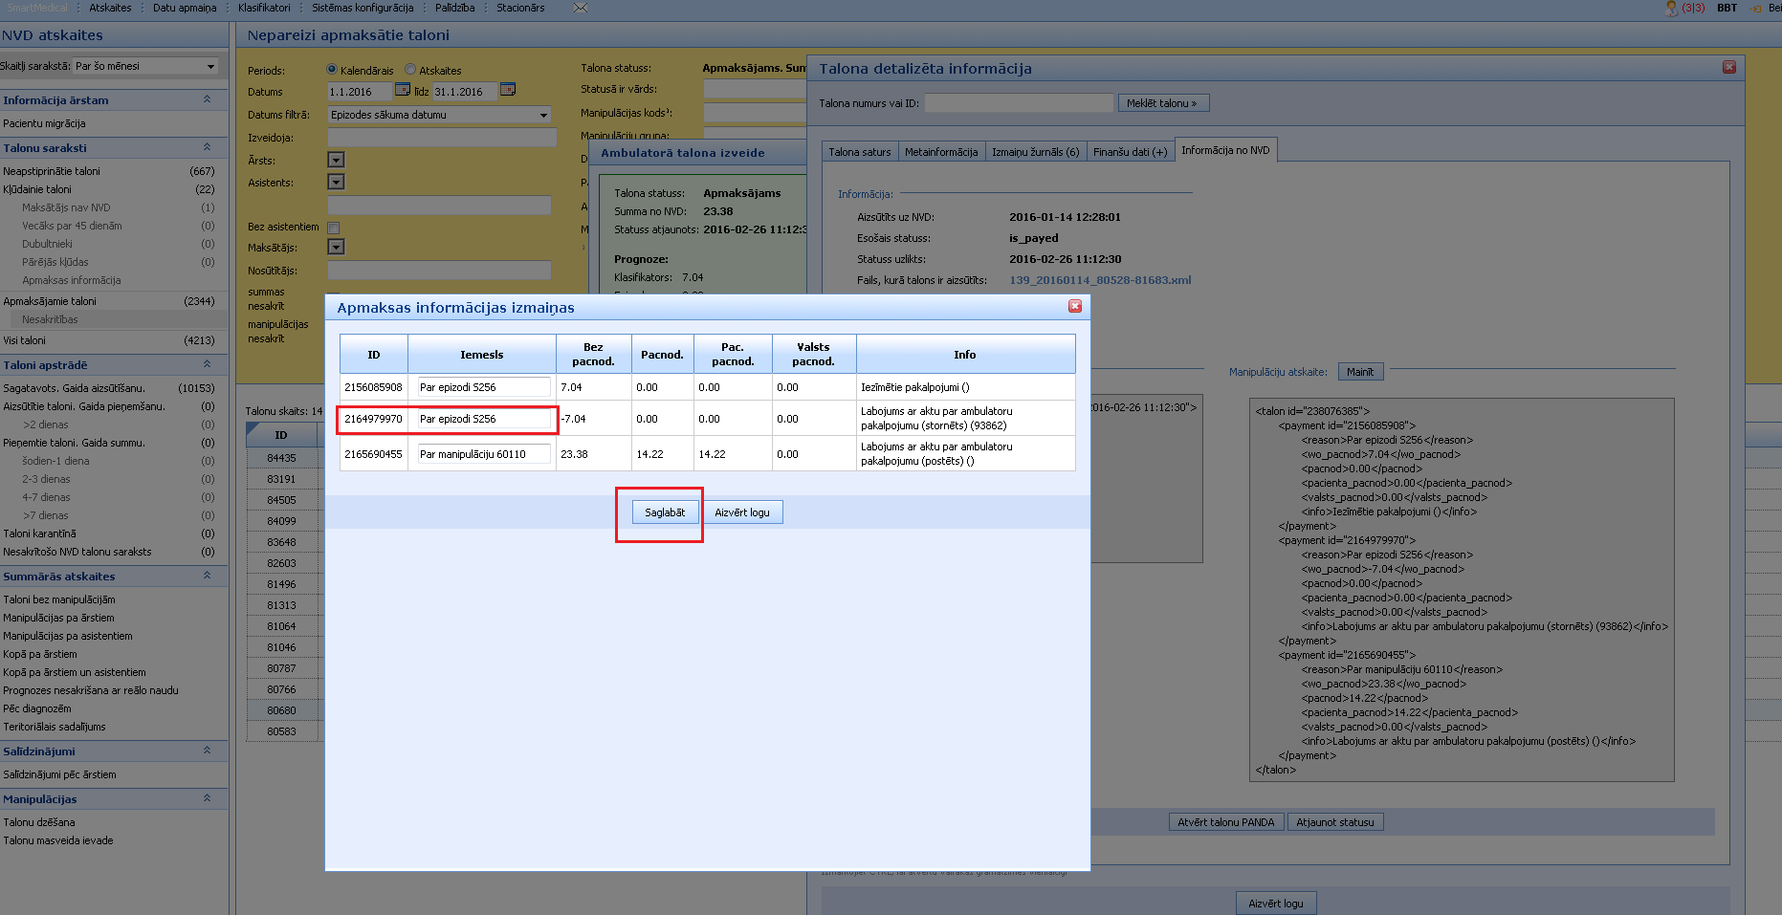The width and height of the screenshot is (1782, 915).
Task: Open the Klasifikatori menu
Action: click(264, 8)
